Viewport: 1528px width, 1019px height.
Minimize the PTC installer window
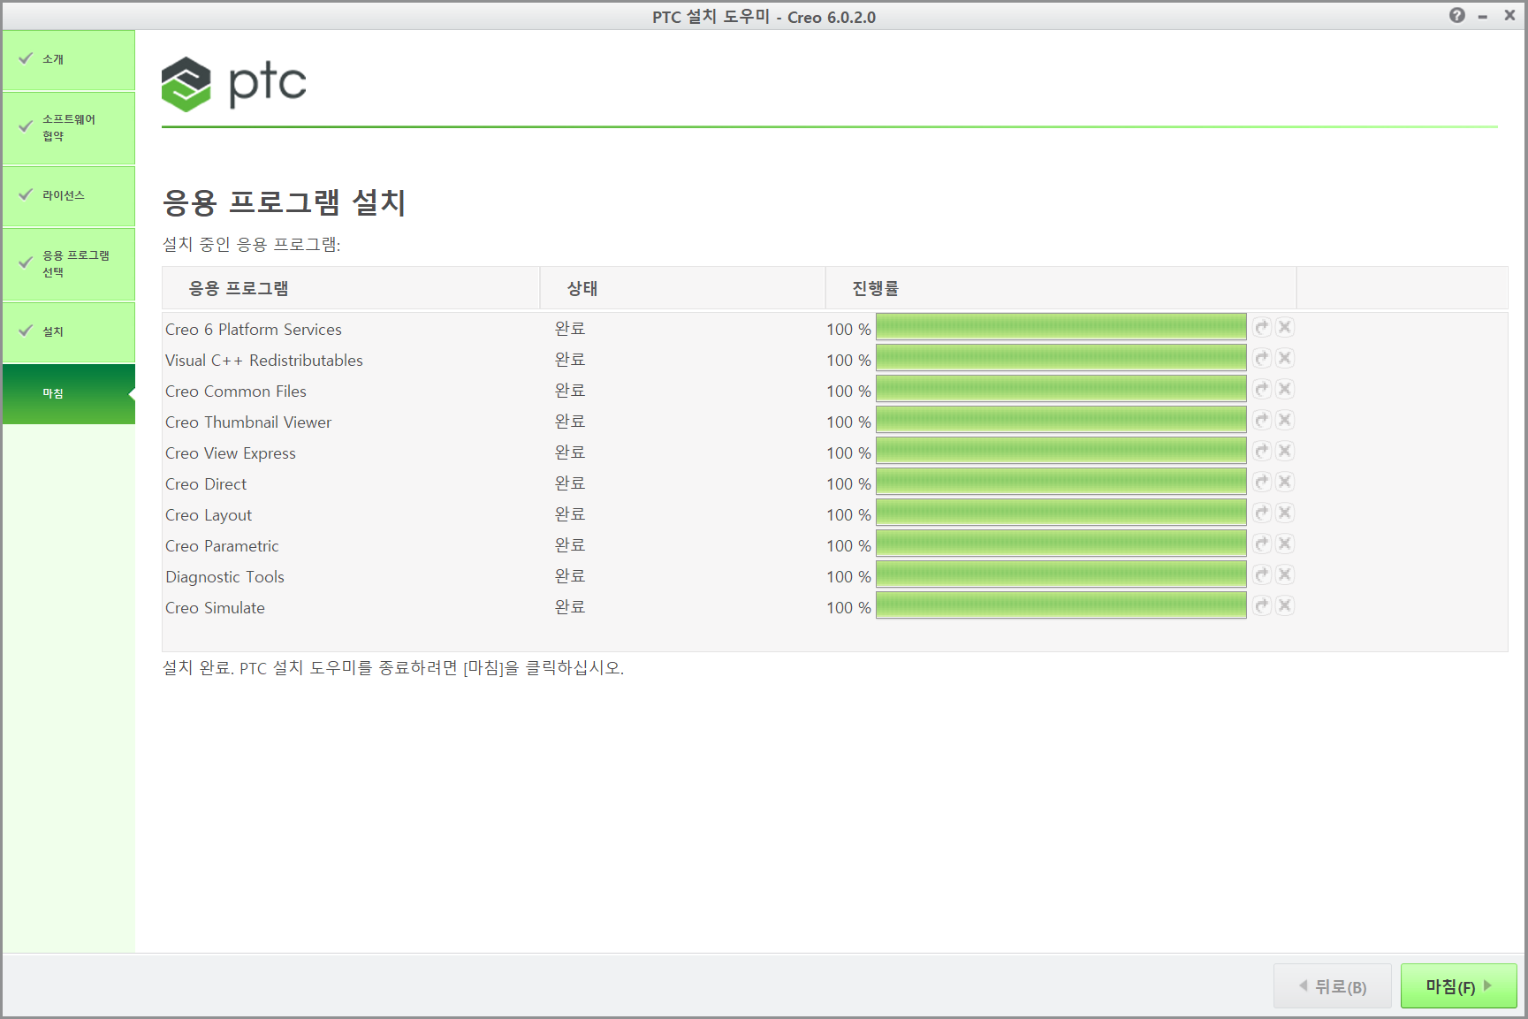point(1483,16)
